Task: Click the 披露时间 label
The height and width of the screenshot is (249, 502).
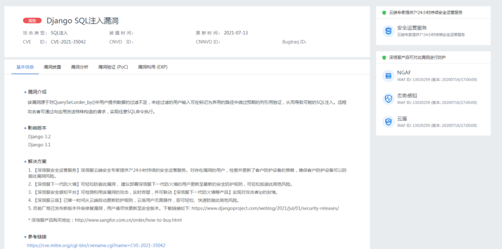Action: pyautogui.click(x=121, y=33)
